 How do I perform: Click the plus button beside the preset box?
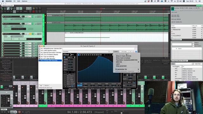click(111, 51)
